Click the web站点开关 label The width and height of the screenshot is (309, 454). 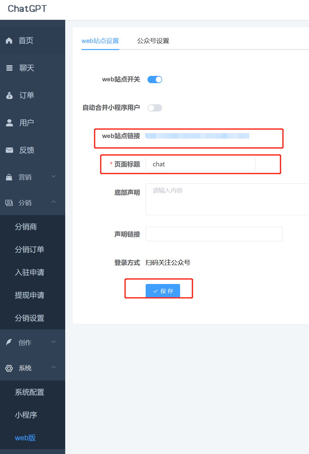coord(121,80)
